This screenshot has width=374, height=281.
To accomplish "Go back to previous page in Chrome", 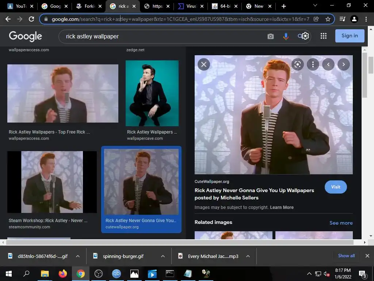I will pos(8,19).
